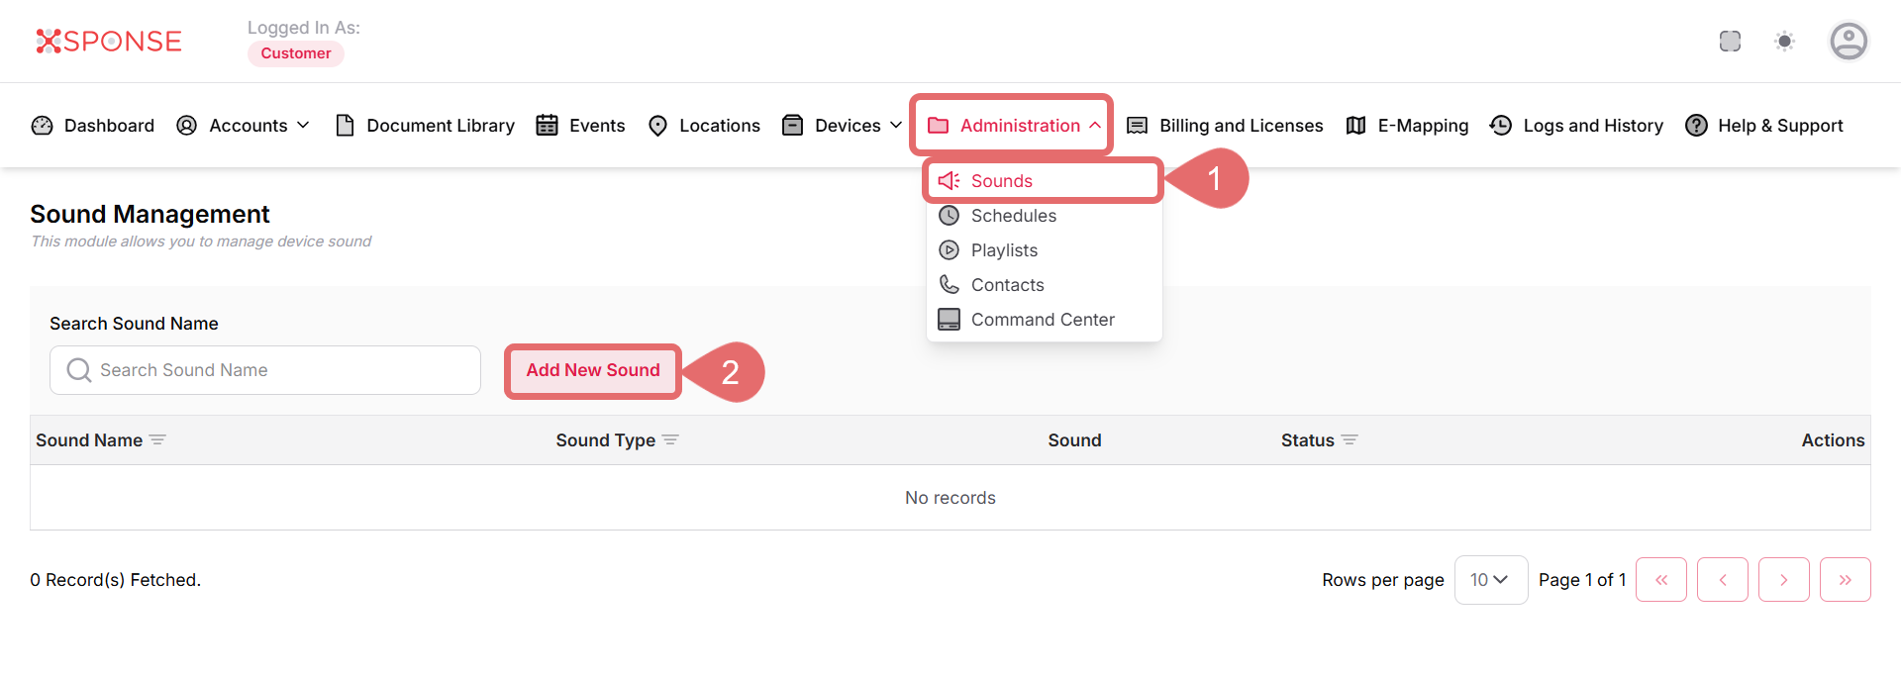The image size is (1901, 677).
Task: Click the user profile avatar icon
Action: [x=1848, y=42]
